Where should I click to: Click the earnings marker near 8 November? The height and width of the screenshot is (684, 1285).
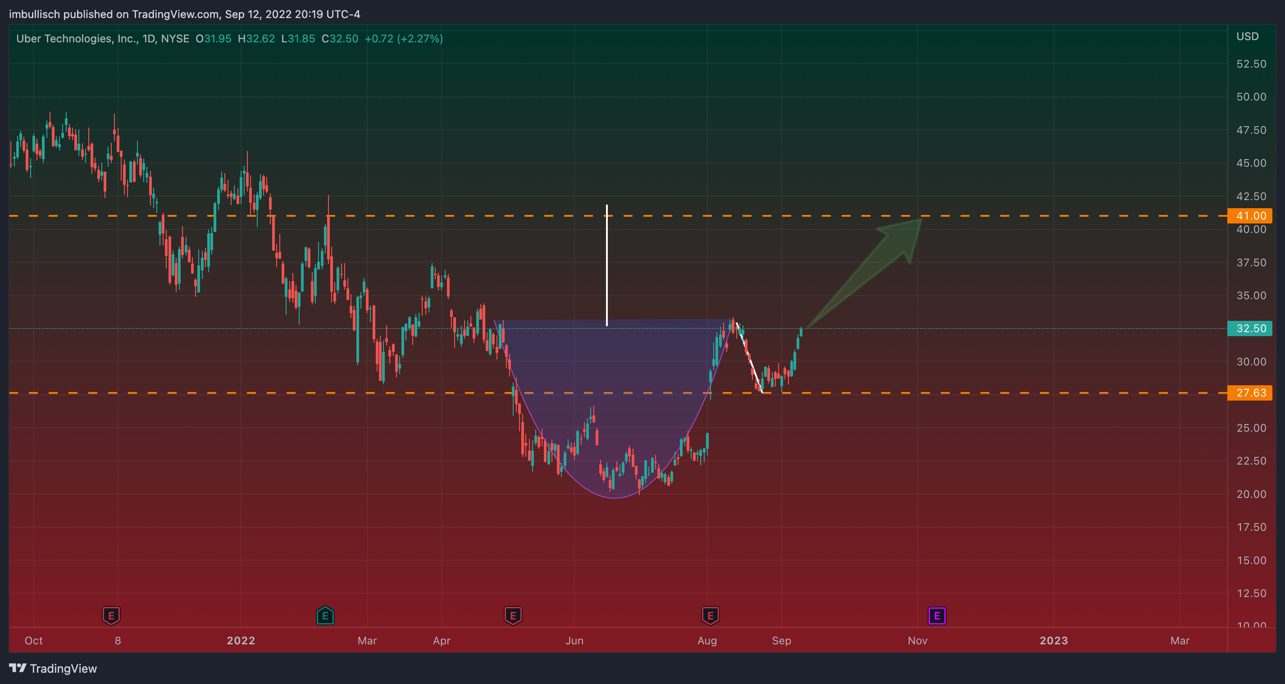coord(111,616)
